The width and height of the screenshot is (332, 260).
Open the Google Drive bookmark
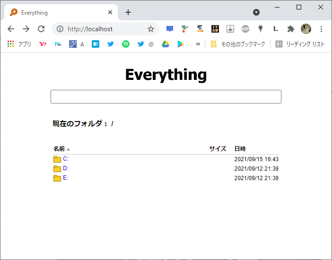[166, 44]
